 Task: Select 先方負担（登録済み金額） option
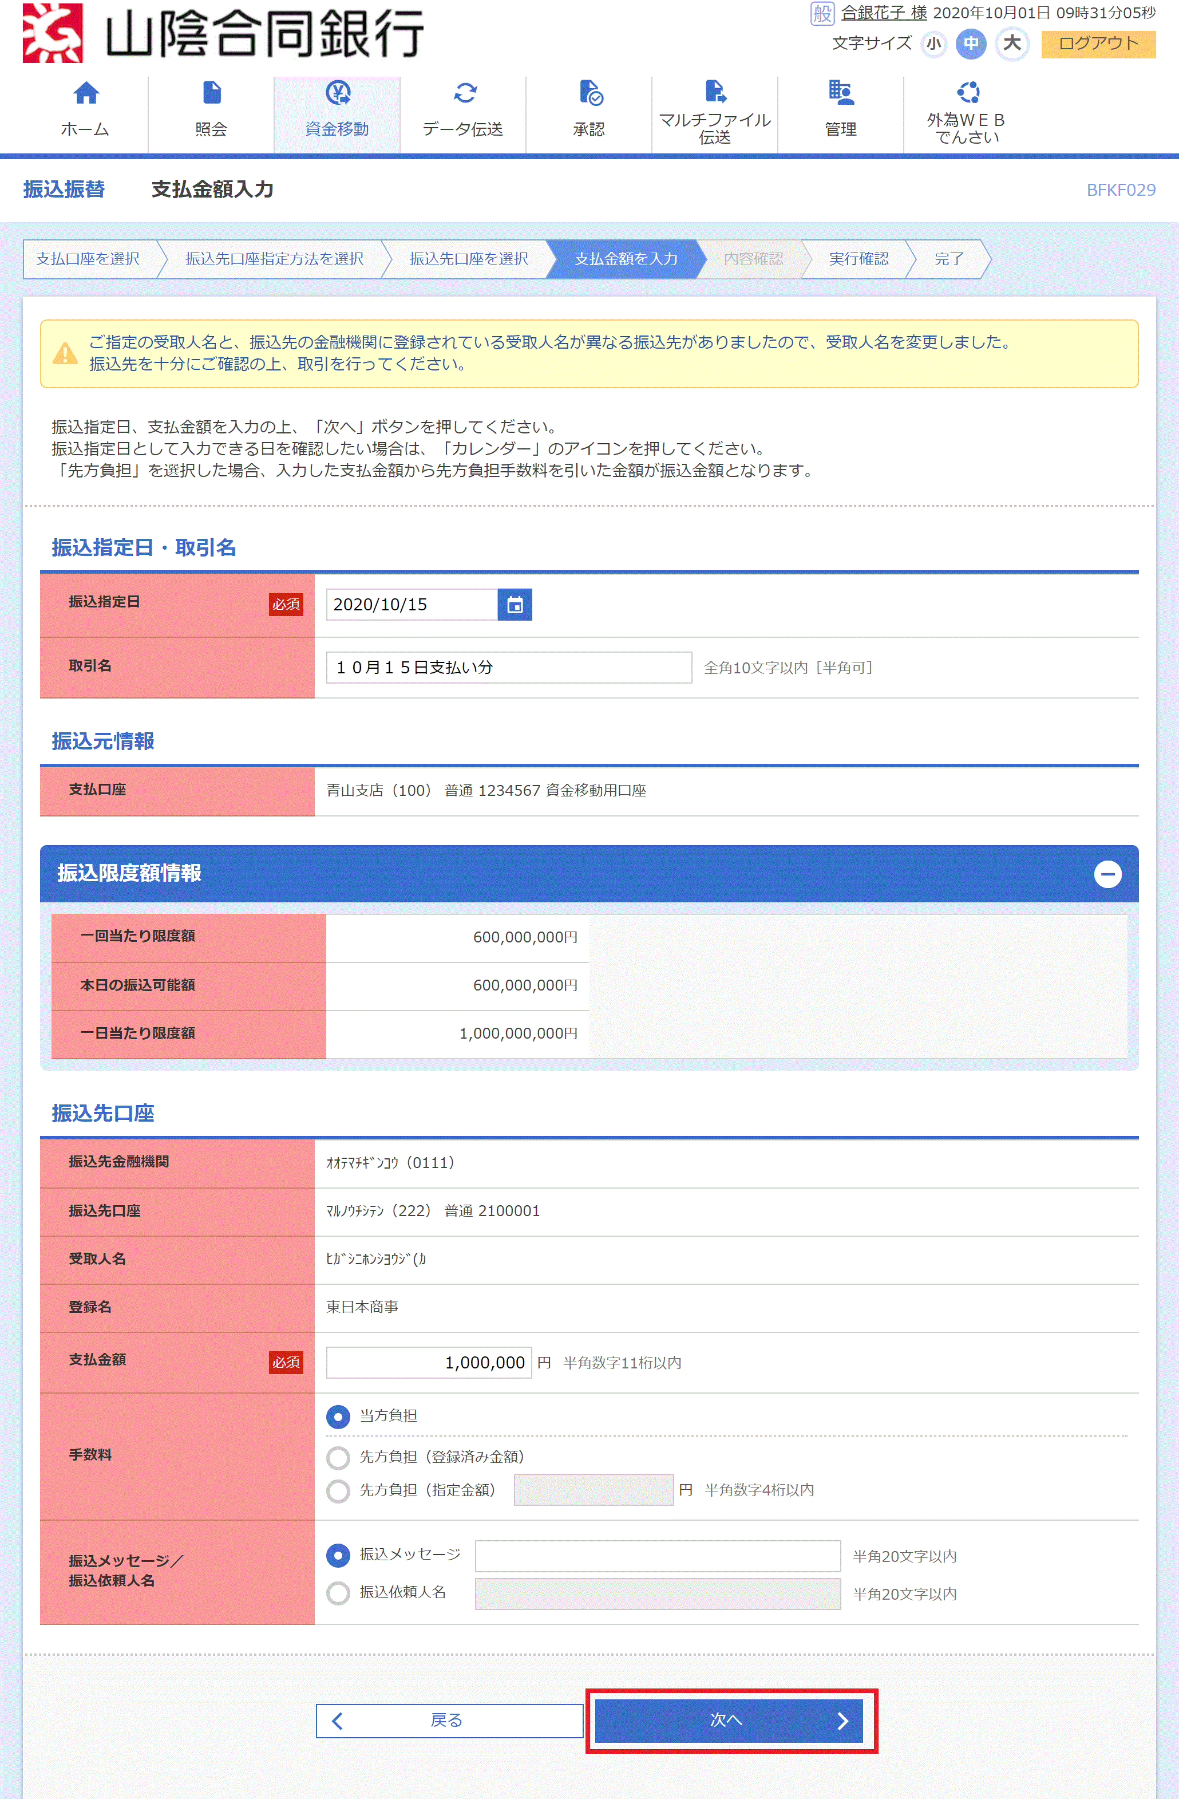click(x=338, y=1457)
